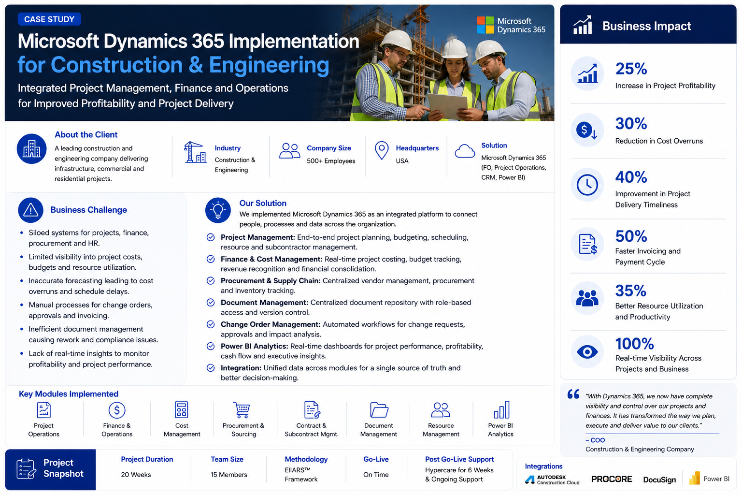Viewport: 742px width, 495px height.
Task: Click the people icon next to Company Size
Action: pos(290,151)
